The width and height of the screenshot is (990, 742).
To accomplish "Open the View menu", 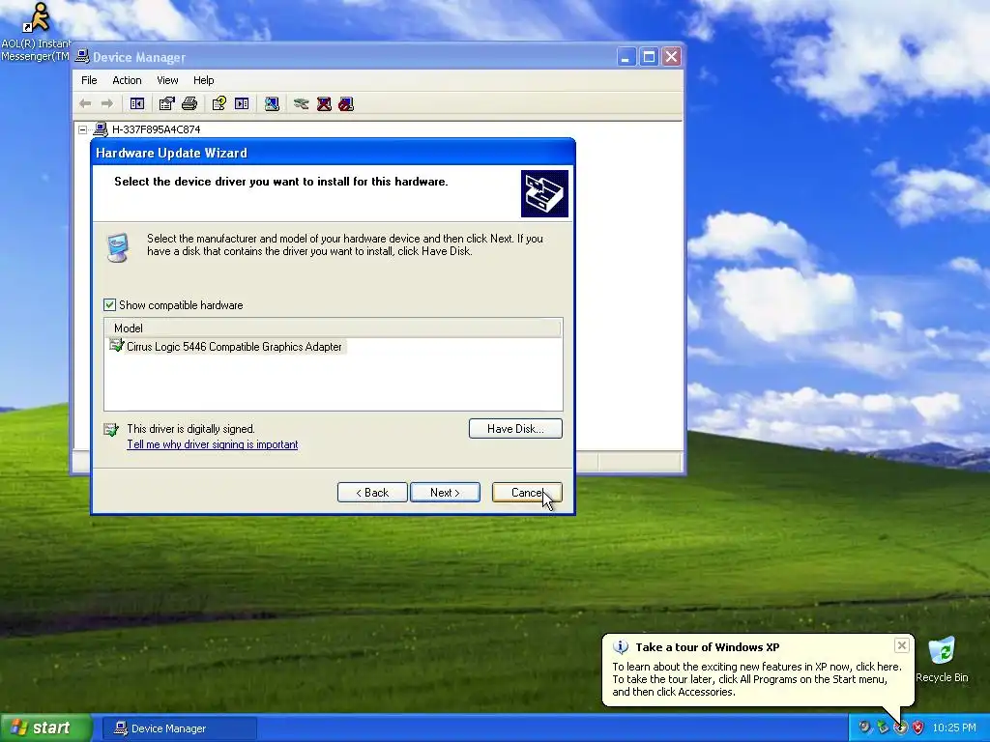I will [167, 80].
